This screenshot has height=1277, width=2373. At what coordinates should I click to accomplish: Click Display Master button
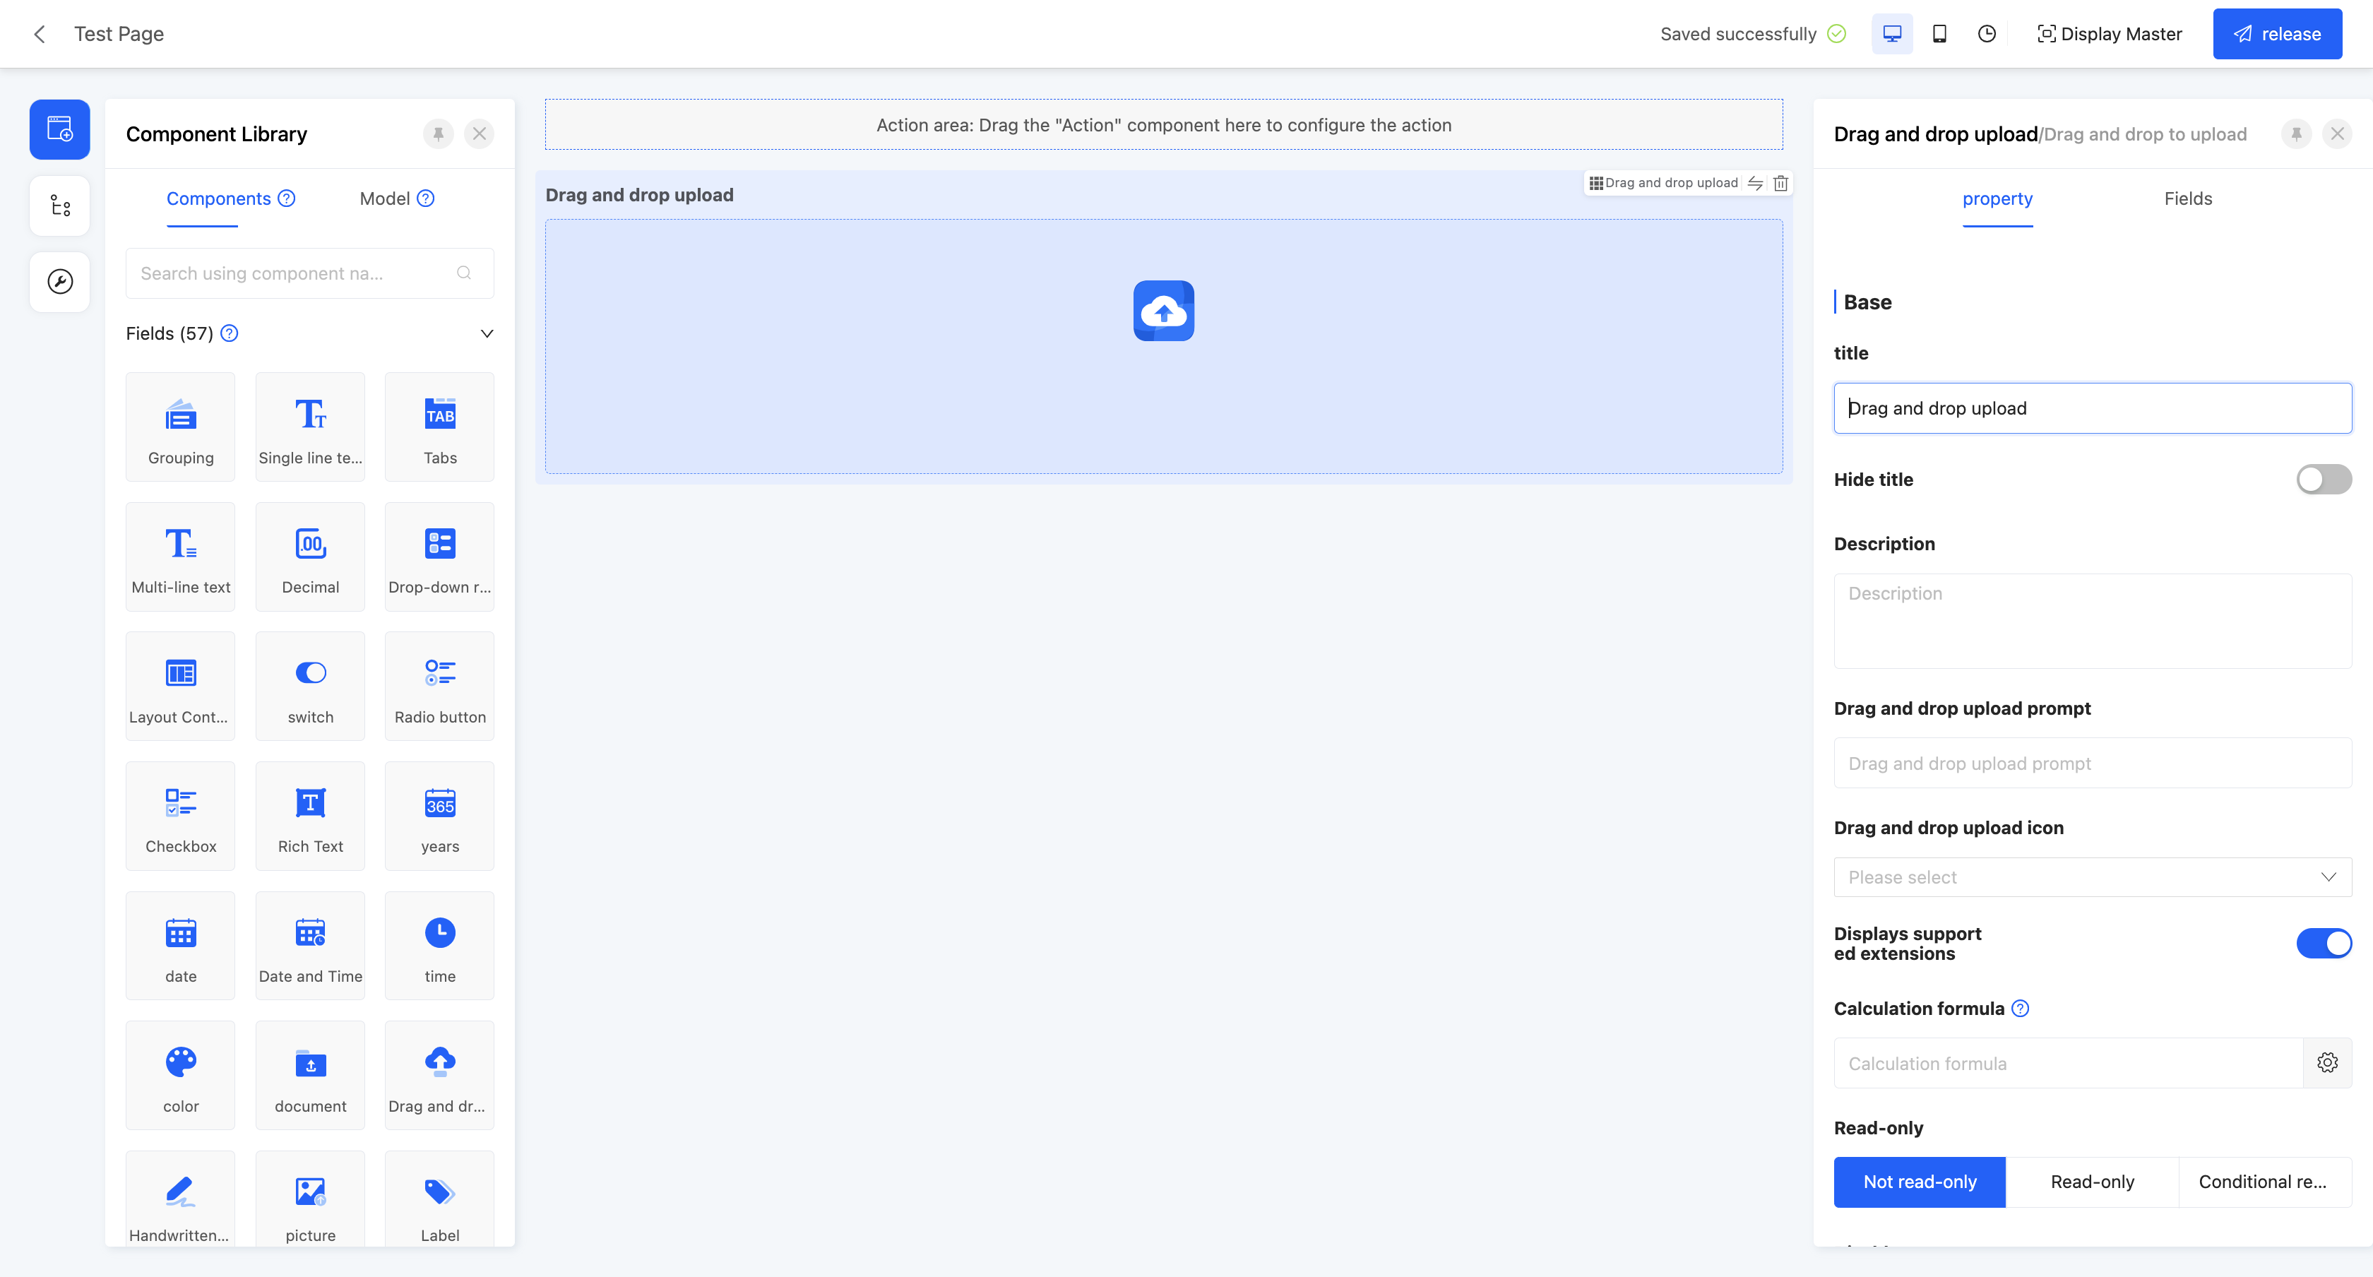click(x=2110, y=34)
